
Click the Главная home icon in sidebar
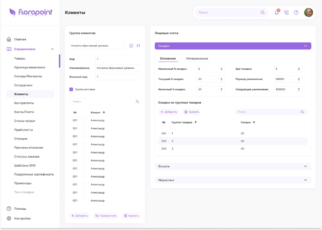coord(9,39)
